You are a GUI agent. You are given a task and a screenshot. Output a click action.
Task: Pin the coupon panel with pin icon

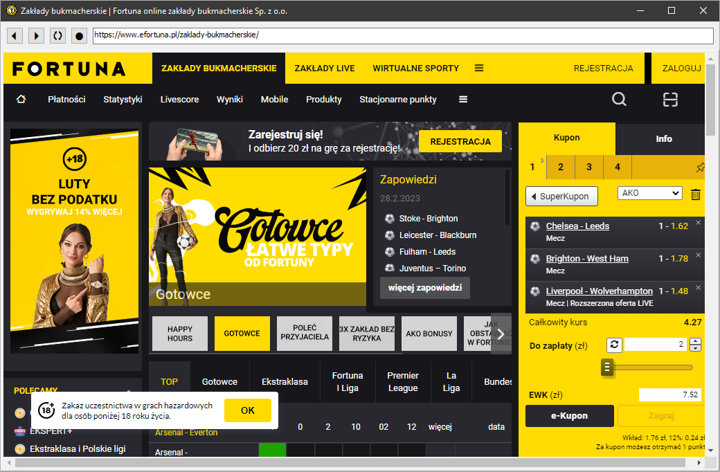[700, 167]
